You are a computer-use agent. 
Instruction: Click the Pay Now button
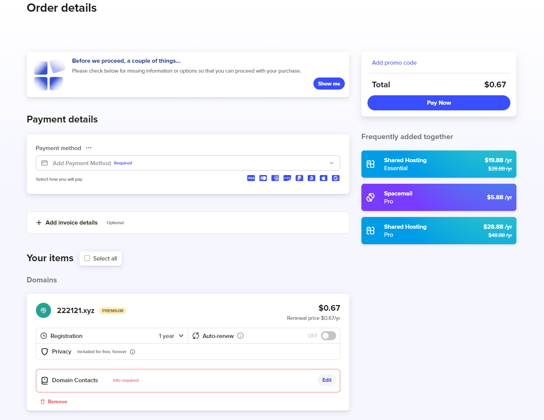(x=439, y=103)
